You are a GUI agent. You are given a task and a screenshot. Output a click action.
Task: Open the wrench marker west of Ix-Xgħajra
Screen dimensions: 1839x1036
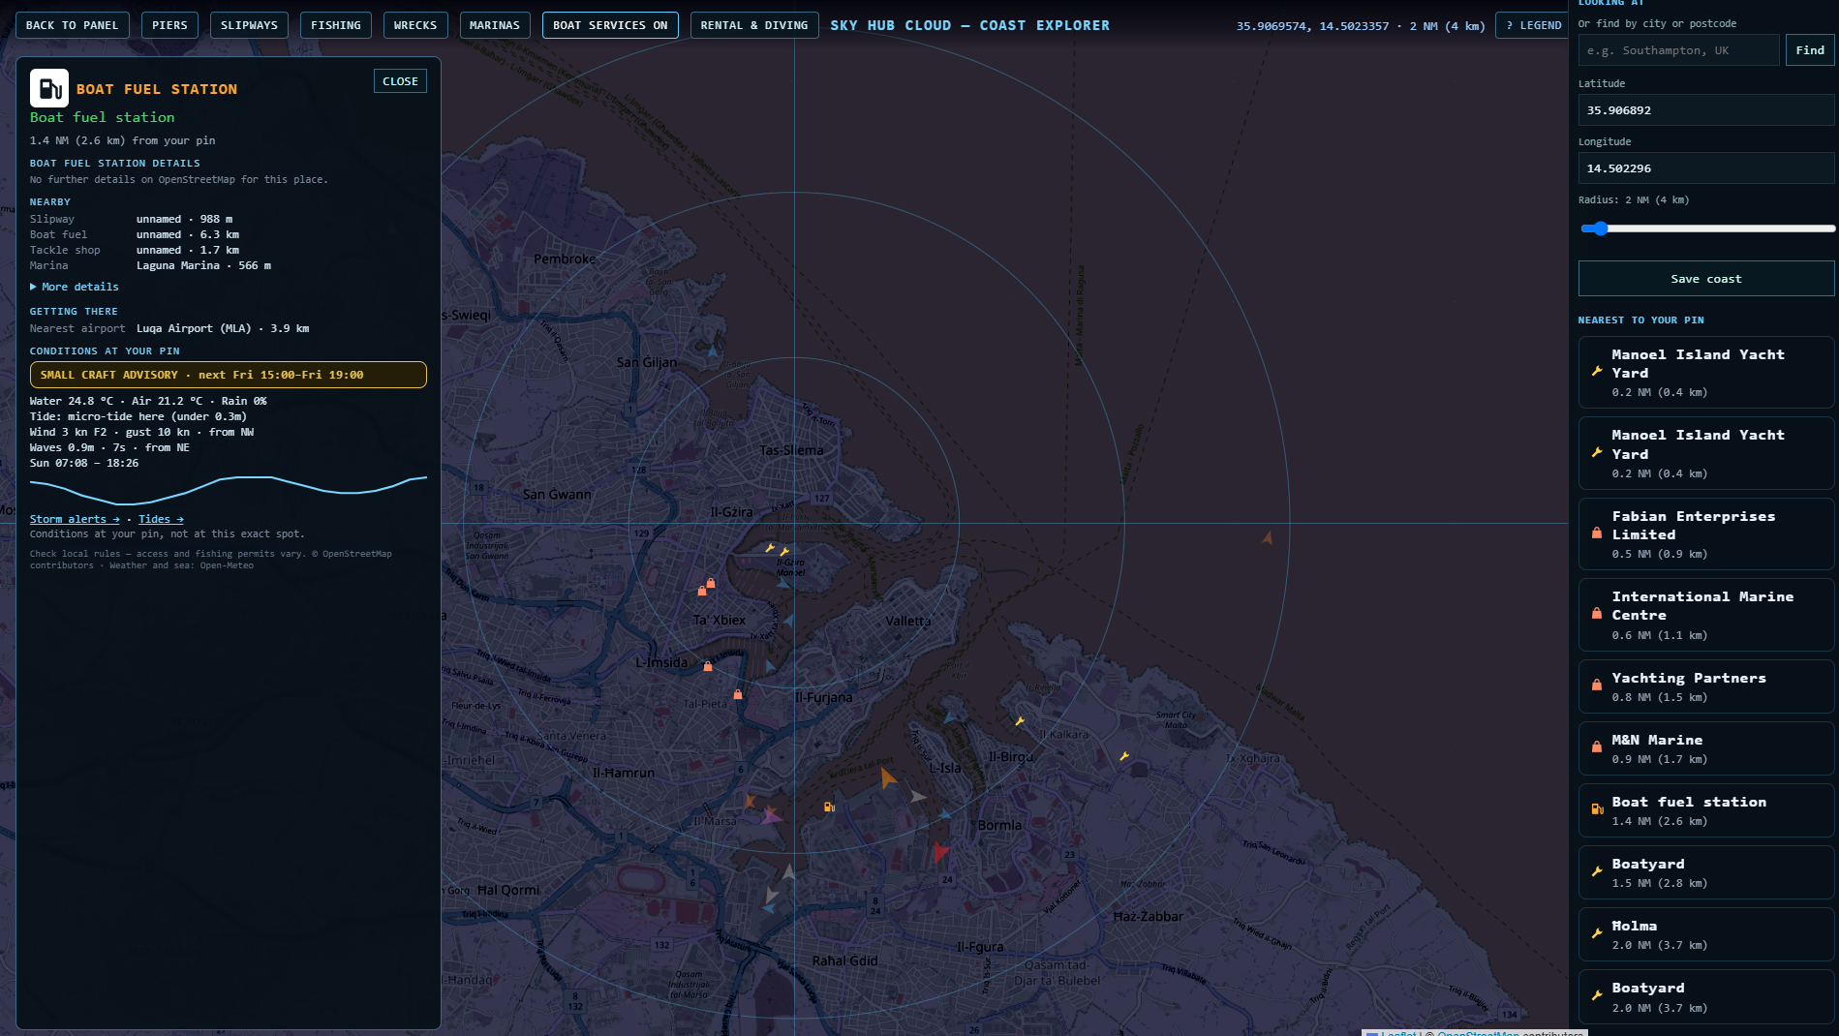(1124, 756)
